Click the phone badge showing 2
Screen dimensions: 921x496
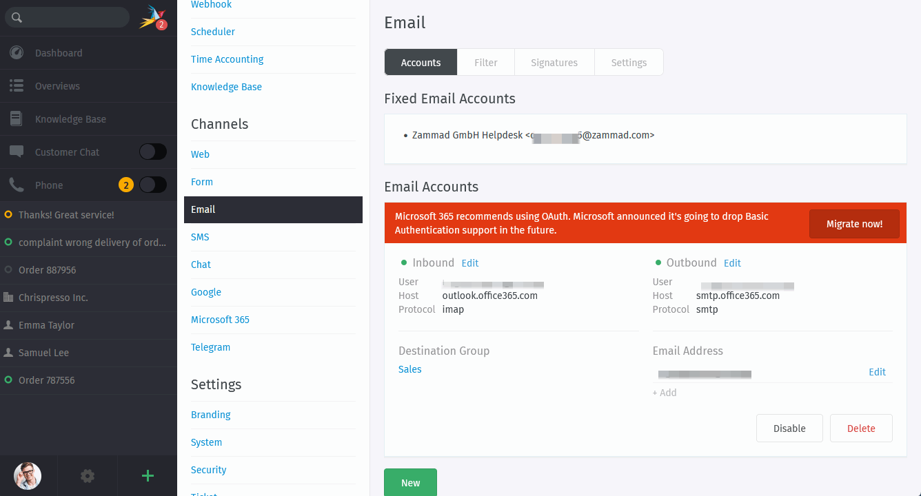[x=126, y=185]
